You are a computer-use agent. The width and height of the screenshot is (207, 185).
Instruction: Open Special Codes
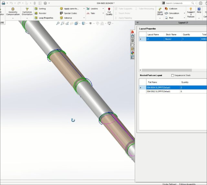(69, 13)
